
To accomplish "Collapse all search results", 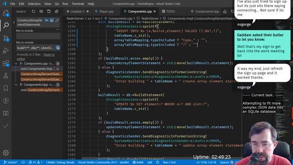I will coord(57,11).
